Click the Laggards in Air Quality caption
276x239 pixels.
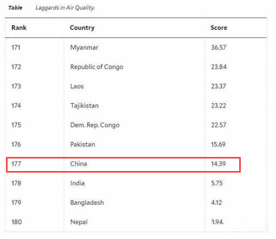[x=65, y=8]
